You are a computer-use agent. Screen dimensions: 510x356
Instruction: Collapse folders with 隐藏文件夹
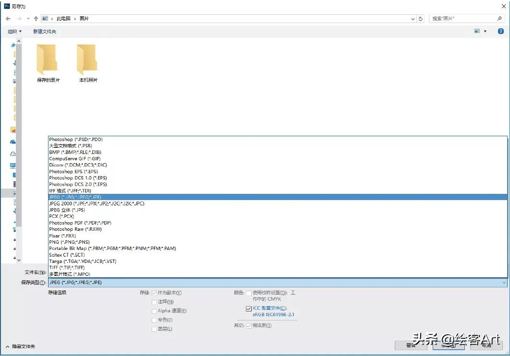click(x=21, y=346)
